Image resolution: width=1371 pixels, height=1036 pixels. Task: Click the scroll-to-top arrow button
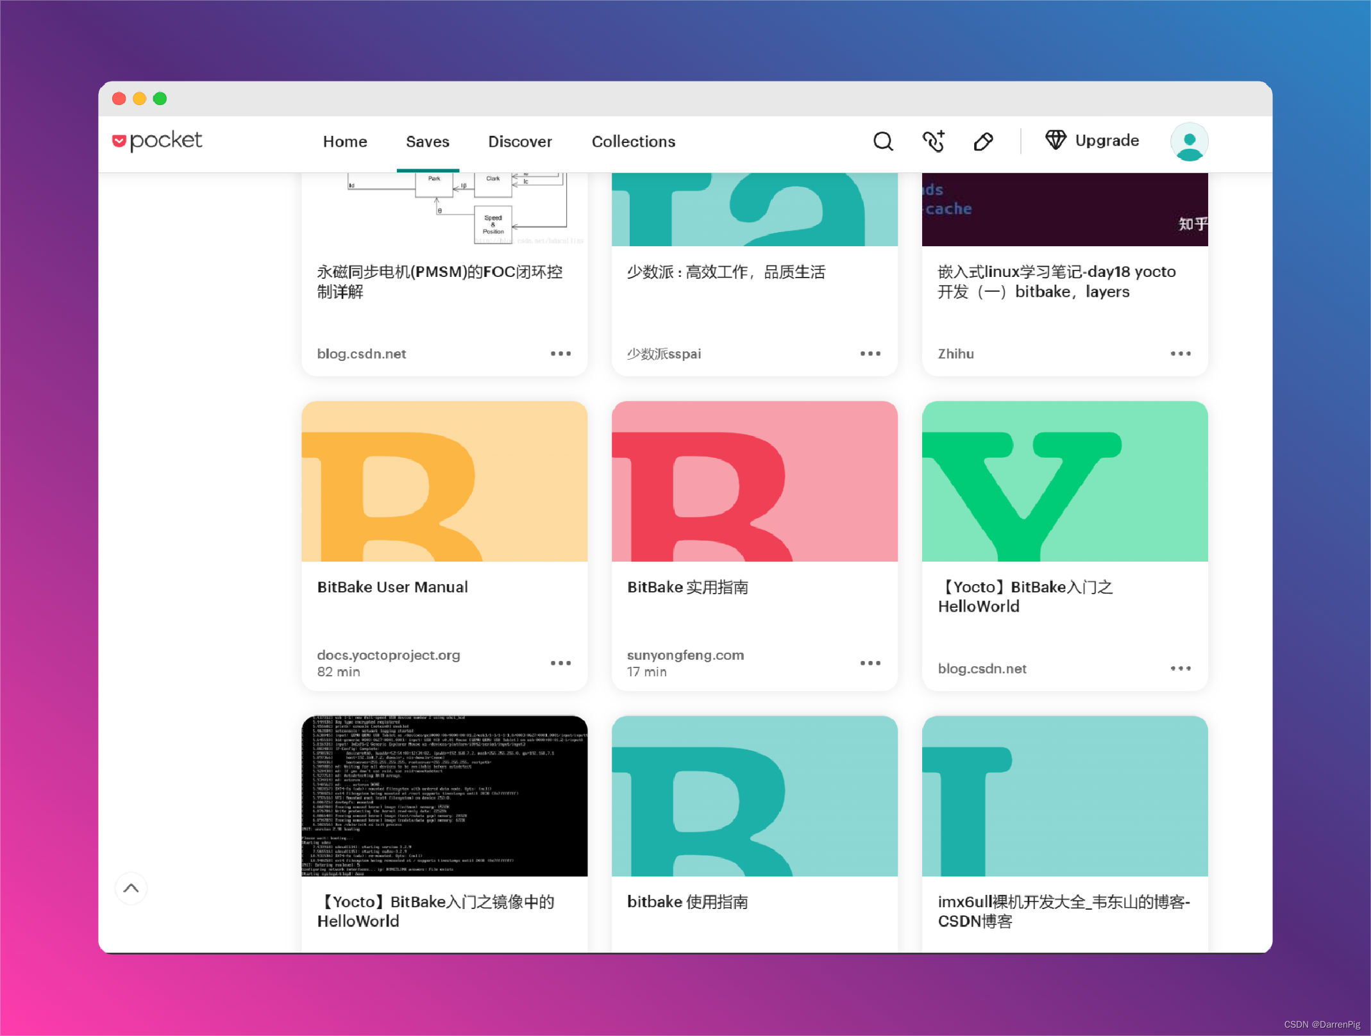(x=131, y=888)
